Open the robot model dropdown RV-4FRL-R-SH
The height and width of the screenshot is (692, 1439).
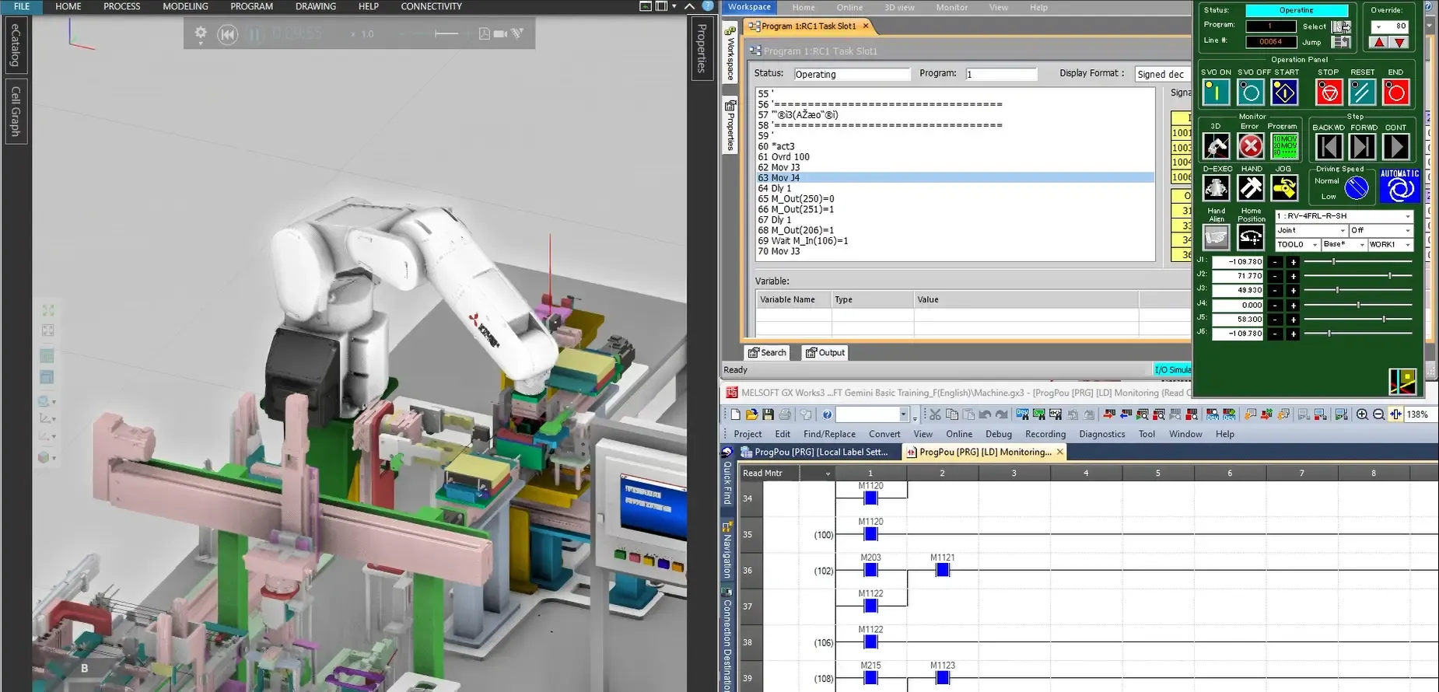point(1343,216)
